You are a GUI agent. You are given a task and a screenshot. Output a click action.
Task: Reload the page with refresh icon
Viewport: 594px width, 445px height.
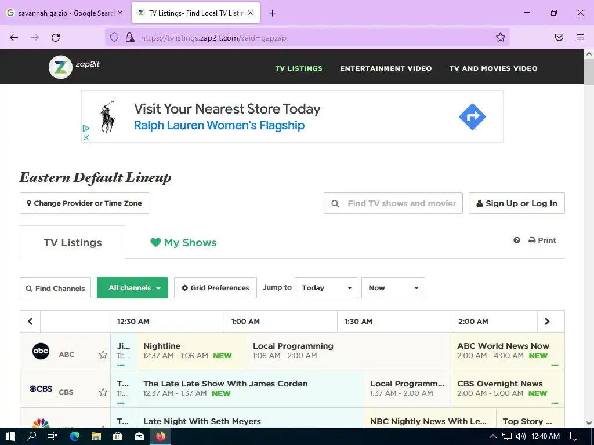[x=56, y=38]
